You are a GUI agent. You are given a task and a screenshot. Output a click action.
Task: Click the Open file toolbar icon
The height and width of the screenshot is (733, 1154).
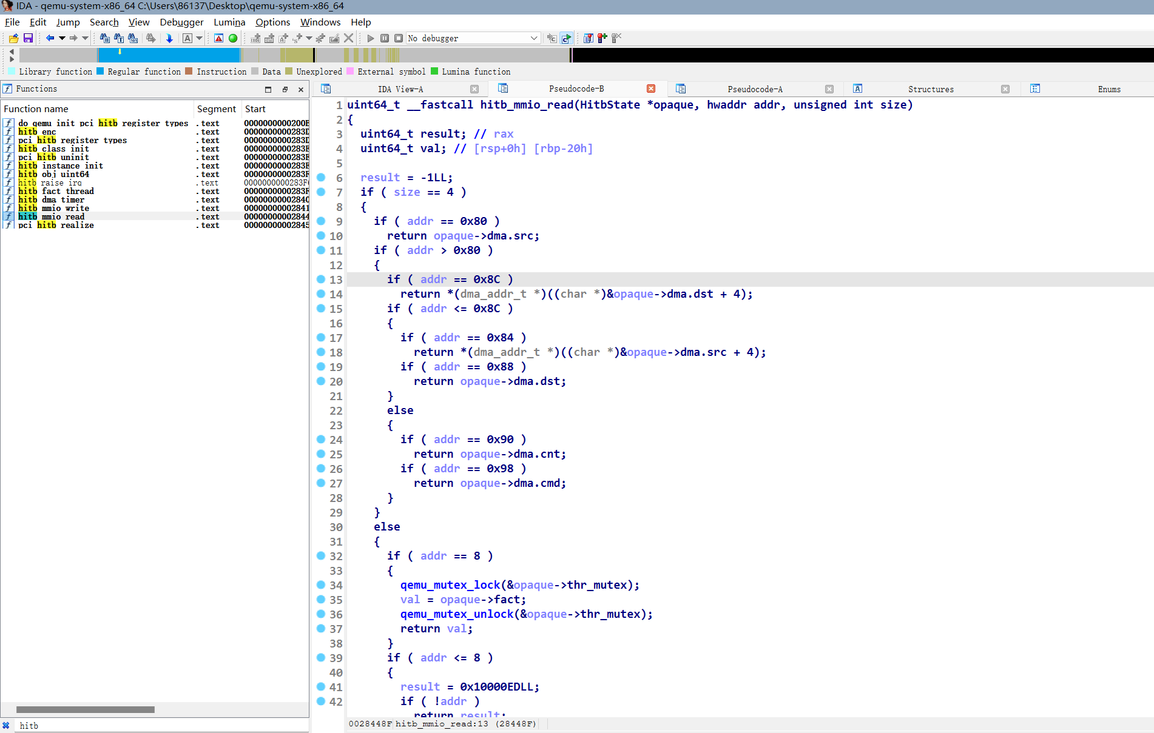pos(13,38)
